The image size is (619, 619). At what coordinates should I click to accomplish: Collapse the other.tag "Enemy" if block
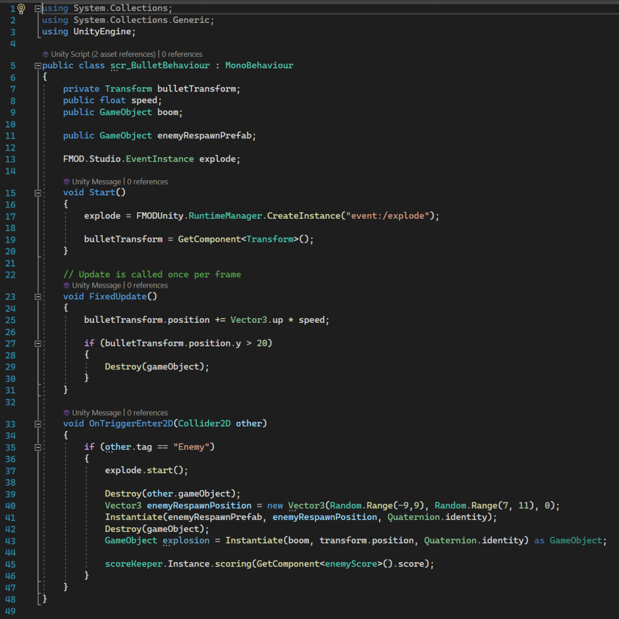[x=38, y=447]
